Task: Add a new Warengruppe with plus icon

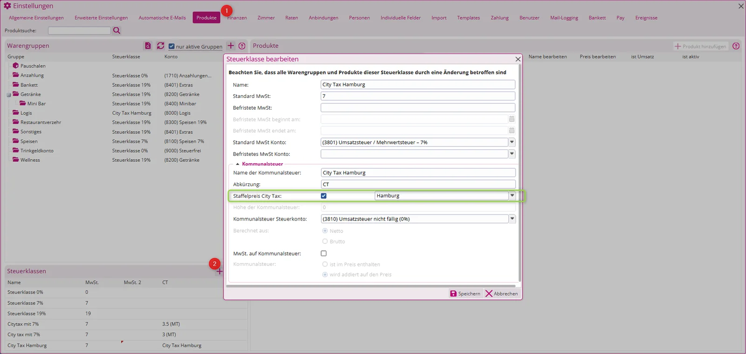Action: [x=231, y=46]
